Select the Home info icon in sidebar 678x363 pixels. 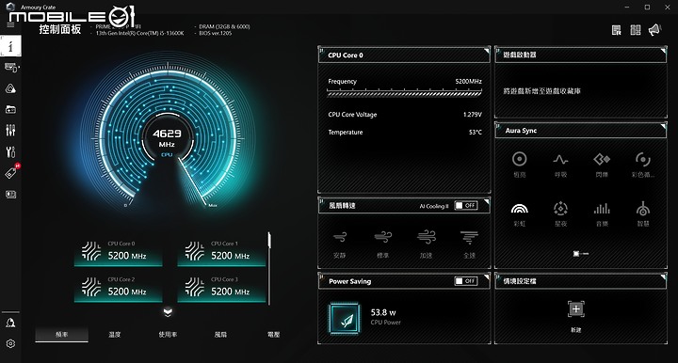[x=10, y=46]
